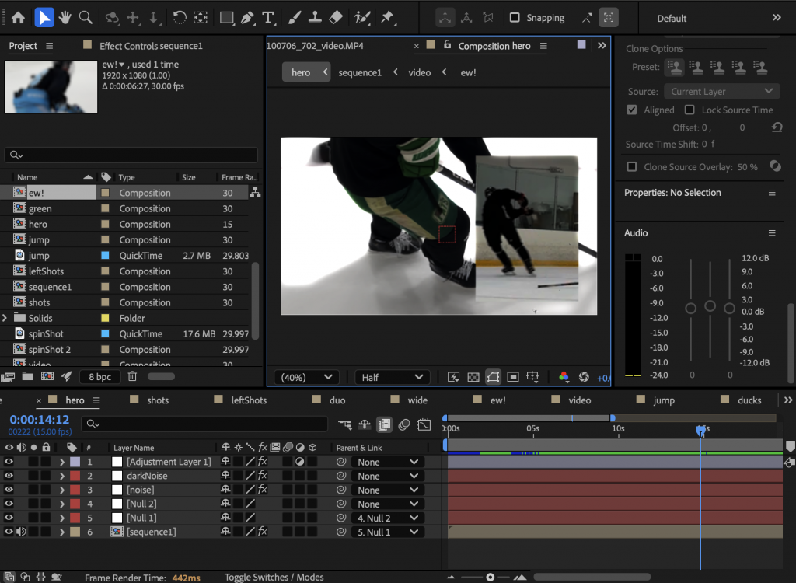Select the Hand tool

65,17
